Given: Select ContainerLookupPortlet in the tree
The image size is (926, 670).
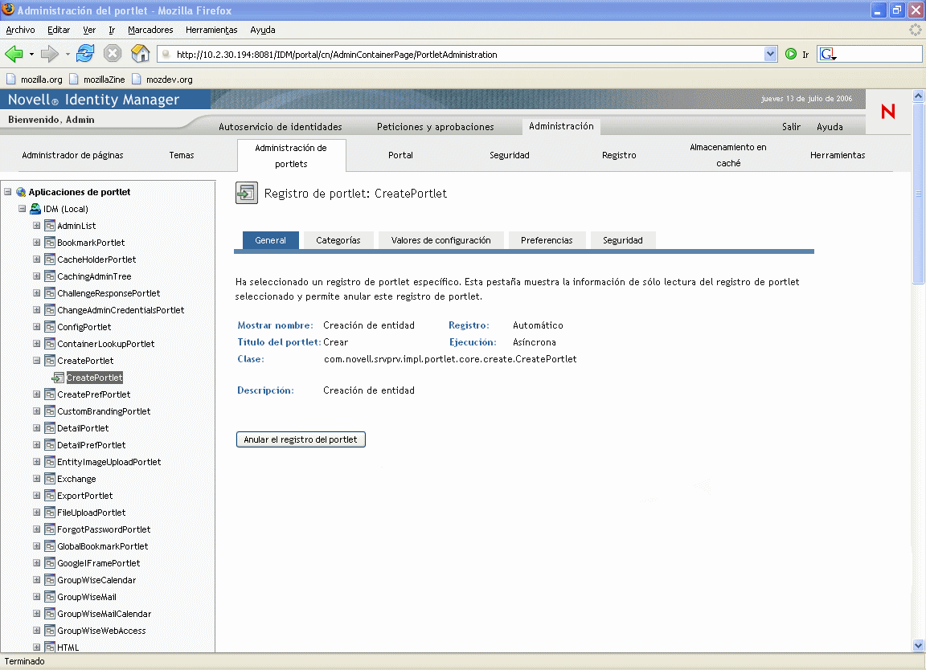Looking at the screenshot, I should point(106,344).
